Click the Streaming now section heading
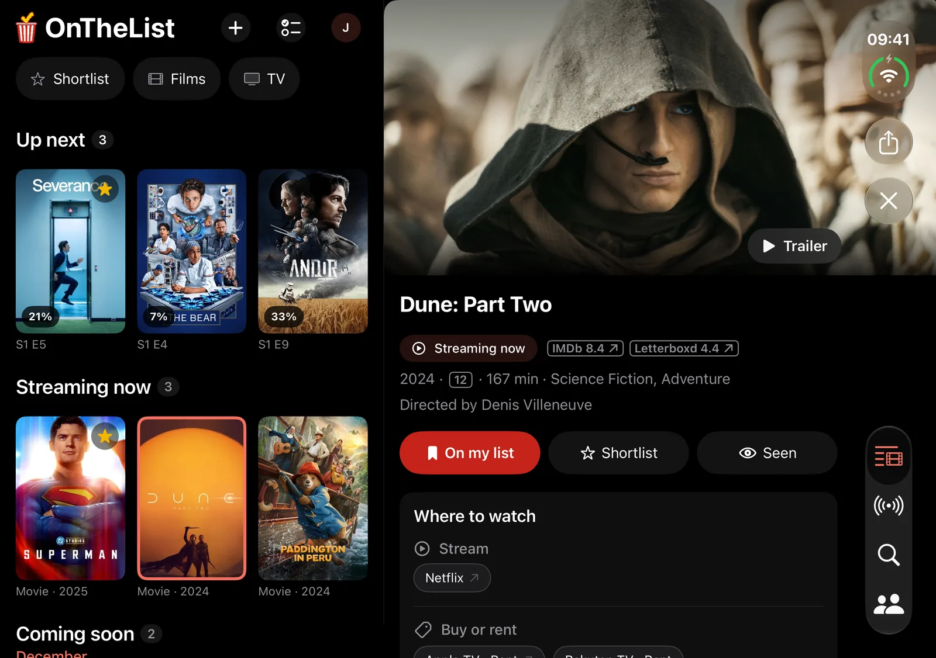Image resolution: width=936 pixels, height=658 pixels. [83, 387]
